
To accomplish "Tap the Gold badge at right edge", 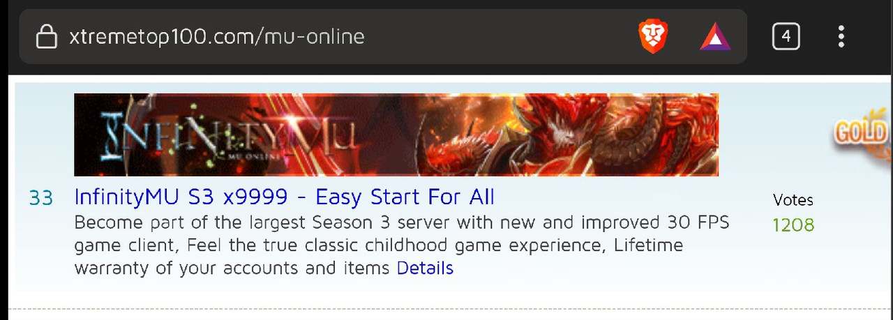I will click(862, 134).
